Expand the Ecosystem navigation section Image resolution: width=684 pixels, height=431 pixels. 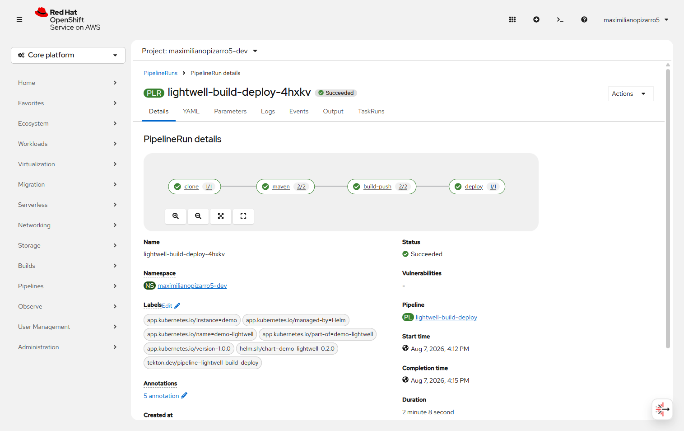[68, 123]
